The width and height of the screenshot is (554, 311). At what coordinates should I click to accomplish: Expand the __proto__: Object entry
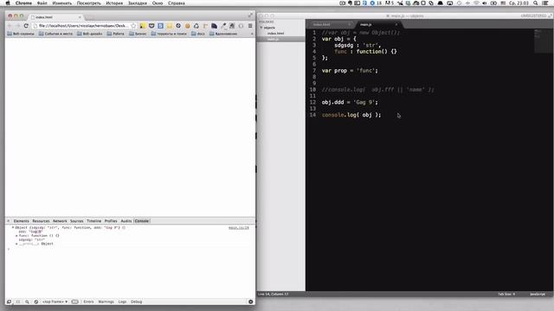[x=16, y=244]
